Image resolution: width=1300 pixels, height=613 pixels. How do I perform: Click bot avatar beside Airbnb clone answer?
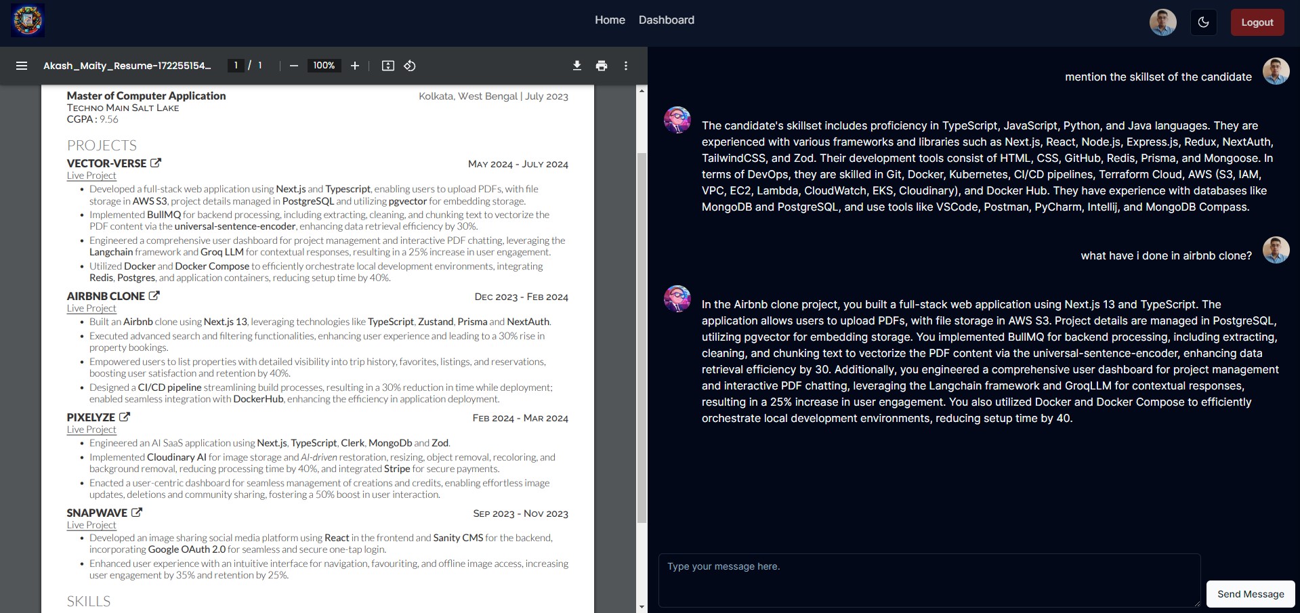click(677, 299)
